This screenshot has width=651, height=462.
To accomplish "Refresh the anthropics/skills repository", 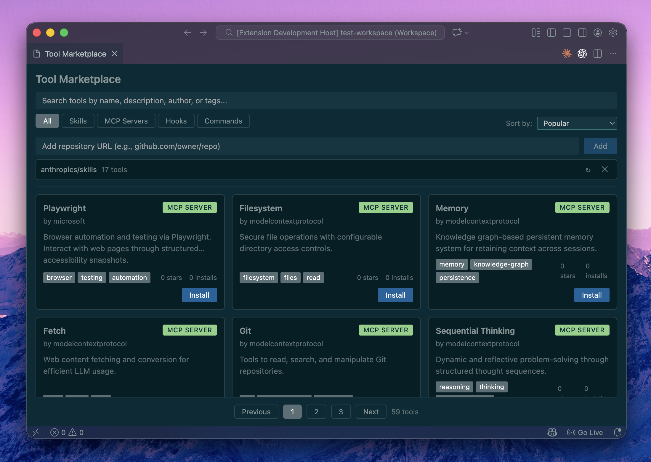I will coord(588,170).
